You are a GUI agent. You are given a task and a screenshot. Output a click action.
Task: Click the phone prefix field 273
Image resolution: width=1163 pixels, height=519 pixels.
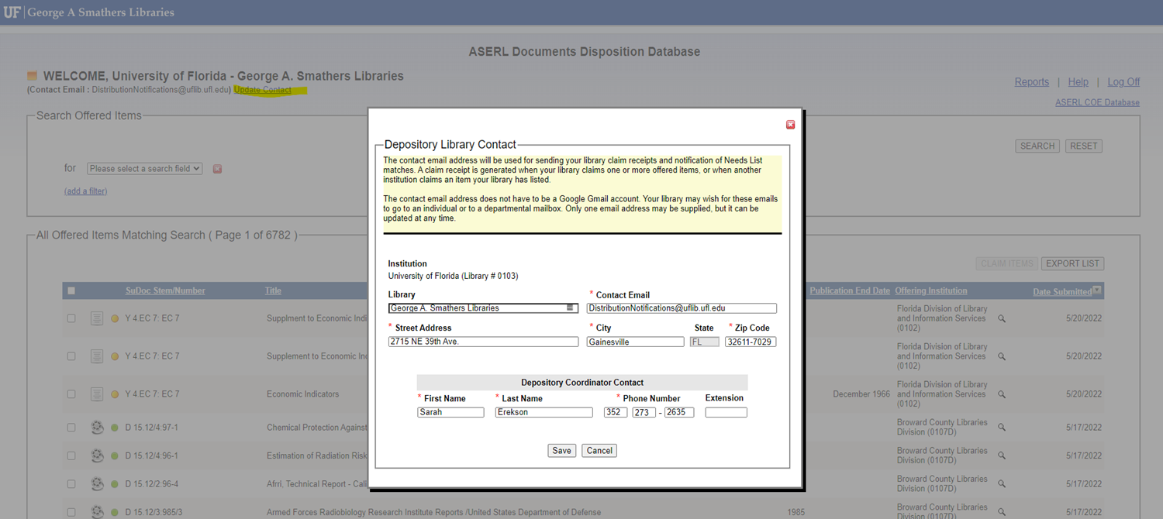[644, 413]
